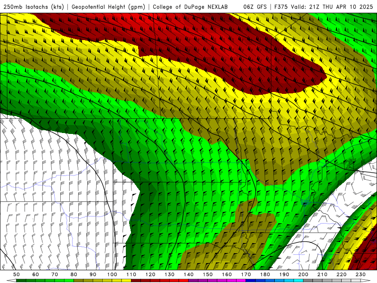The height and width of the screenshot is (283, 377).
Task: Click the '150' color bar label
Action: 208,275
